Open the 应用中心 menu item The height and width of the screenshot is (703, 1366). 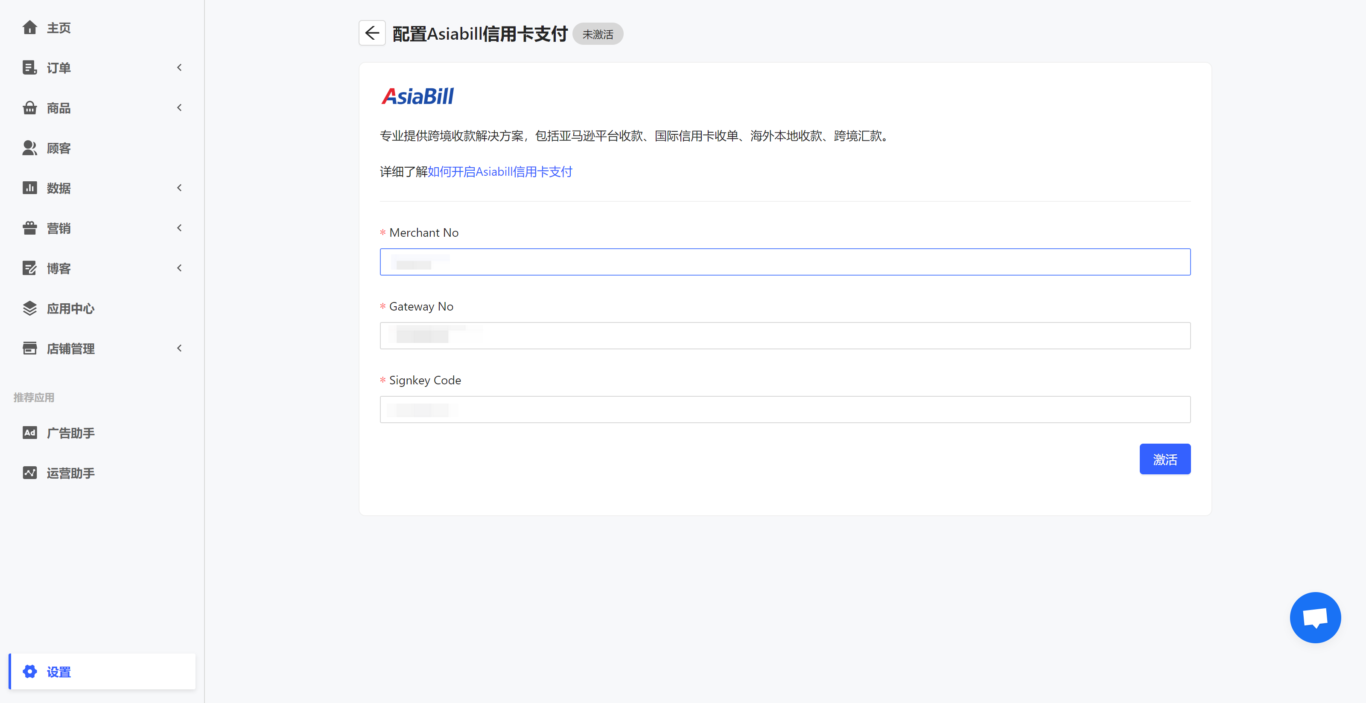[x=102, y=308]
